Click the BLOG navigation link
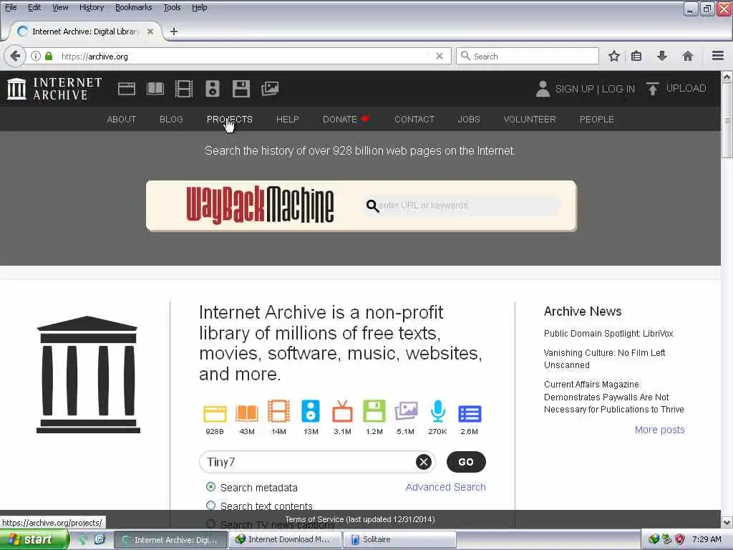The width and height of the screenshot is (733, 550). click(x=171, y=120)
